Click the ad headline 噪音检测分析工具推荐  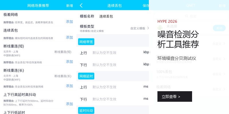coord(178,39)
